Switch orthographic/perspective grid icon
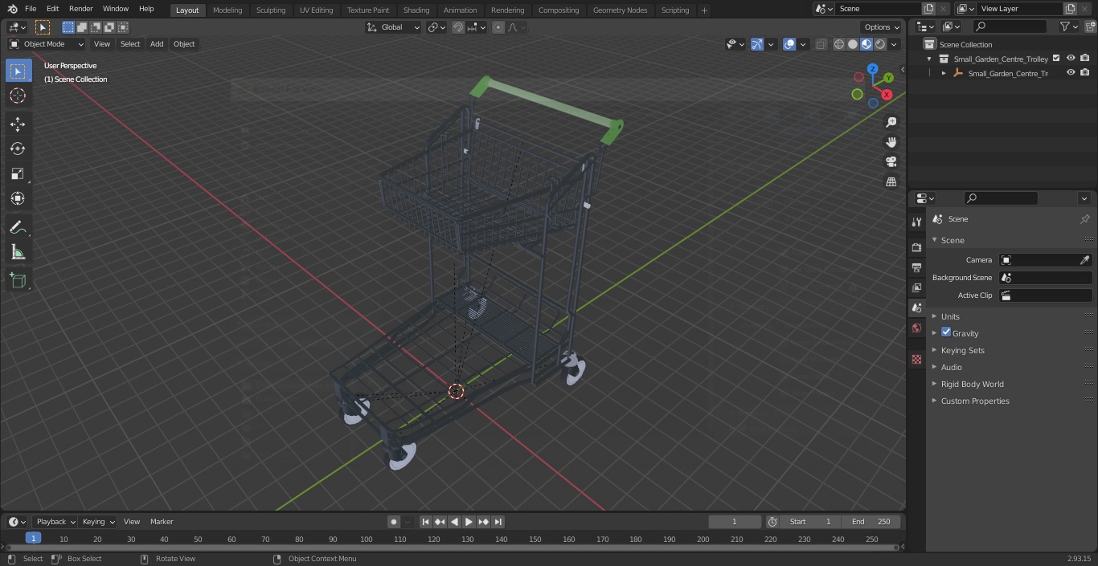Image resolution: width=1098 pixels, height=566 pixels. point(891,182)
